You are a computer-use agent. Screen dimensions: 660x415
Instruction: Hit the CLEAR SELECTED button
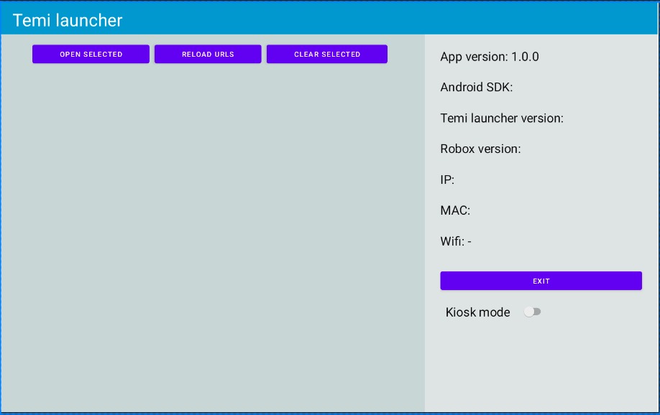click(x=327, y=55)
